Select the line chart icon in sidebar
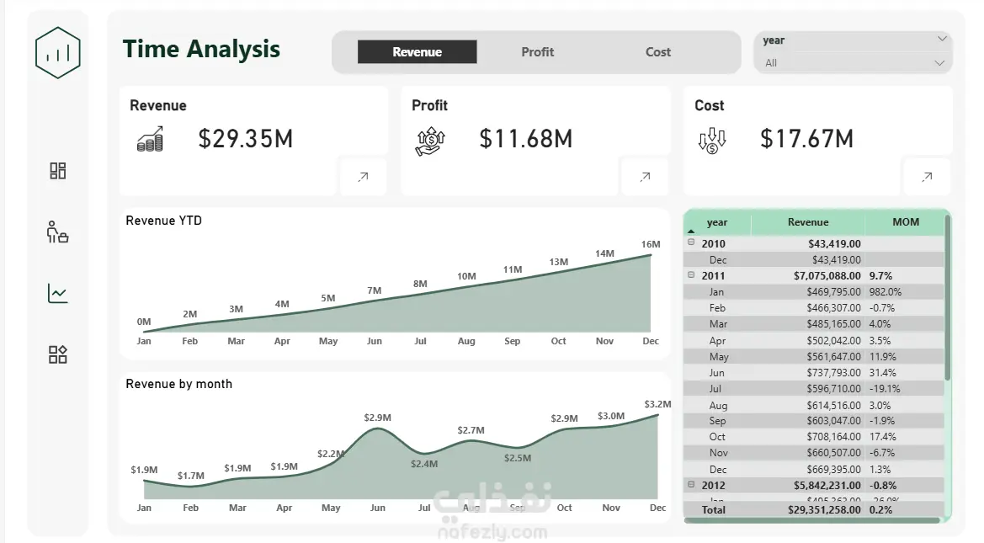Viewport: 984px width, 543px height. (58, 293)
